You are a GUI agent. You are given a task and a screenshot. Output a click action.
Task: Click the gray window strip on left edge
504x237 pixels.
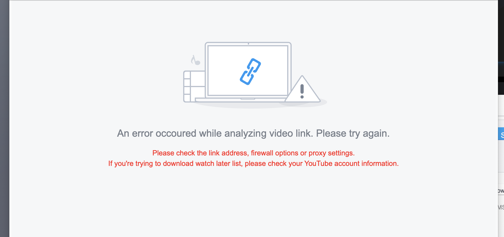point(5,118)
